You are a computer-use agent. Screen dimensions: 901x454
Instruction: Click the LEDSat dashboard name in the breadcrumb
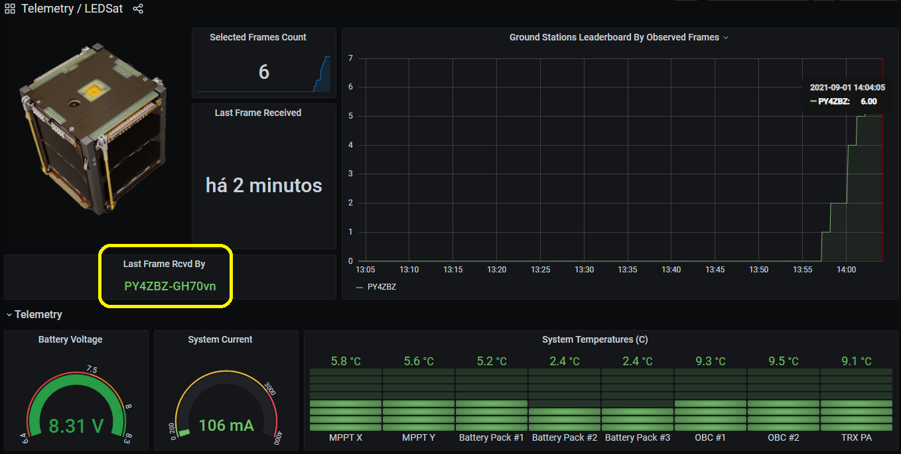click(104, 9)
